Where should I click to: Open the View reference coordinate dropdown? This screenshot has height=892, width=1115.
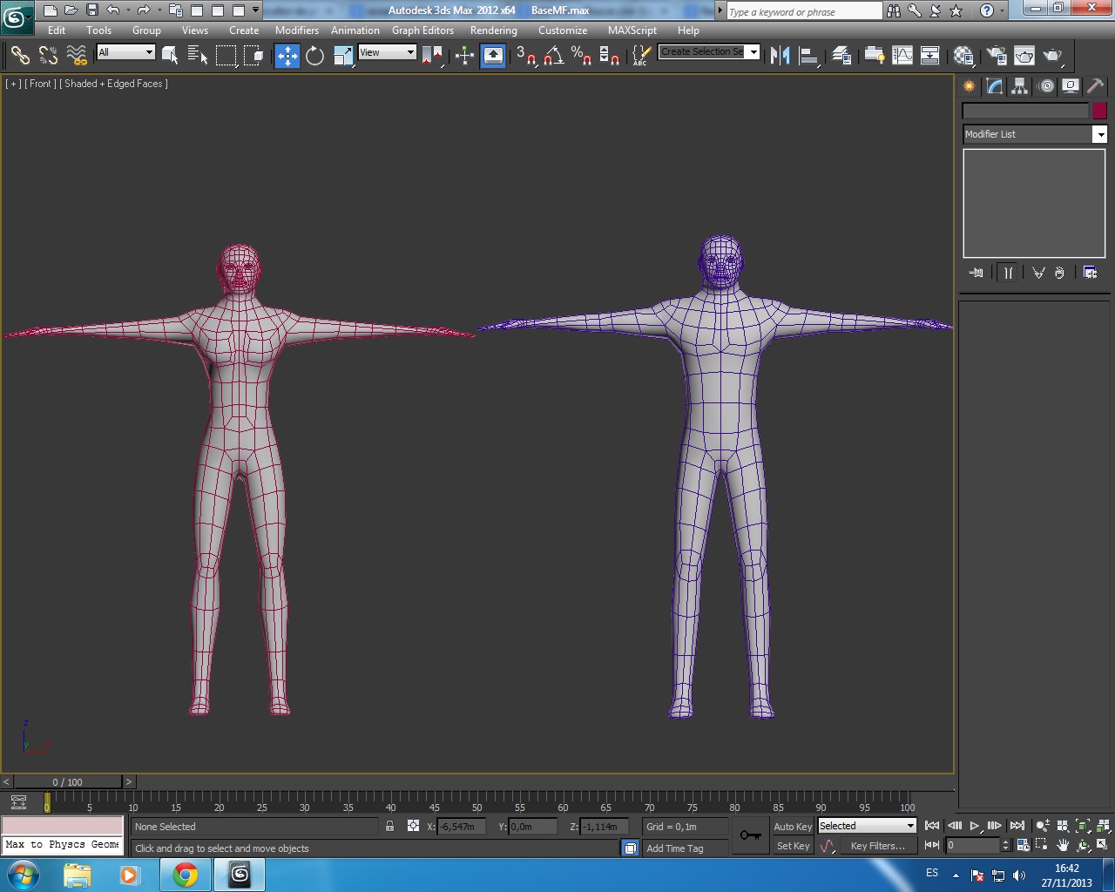(x=388, y=52)
